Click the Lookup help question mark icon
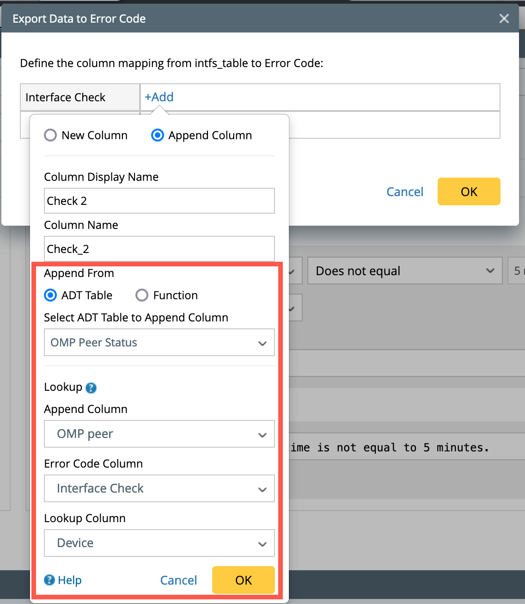 (91, 388)
